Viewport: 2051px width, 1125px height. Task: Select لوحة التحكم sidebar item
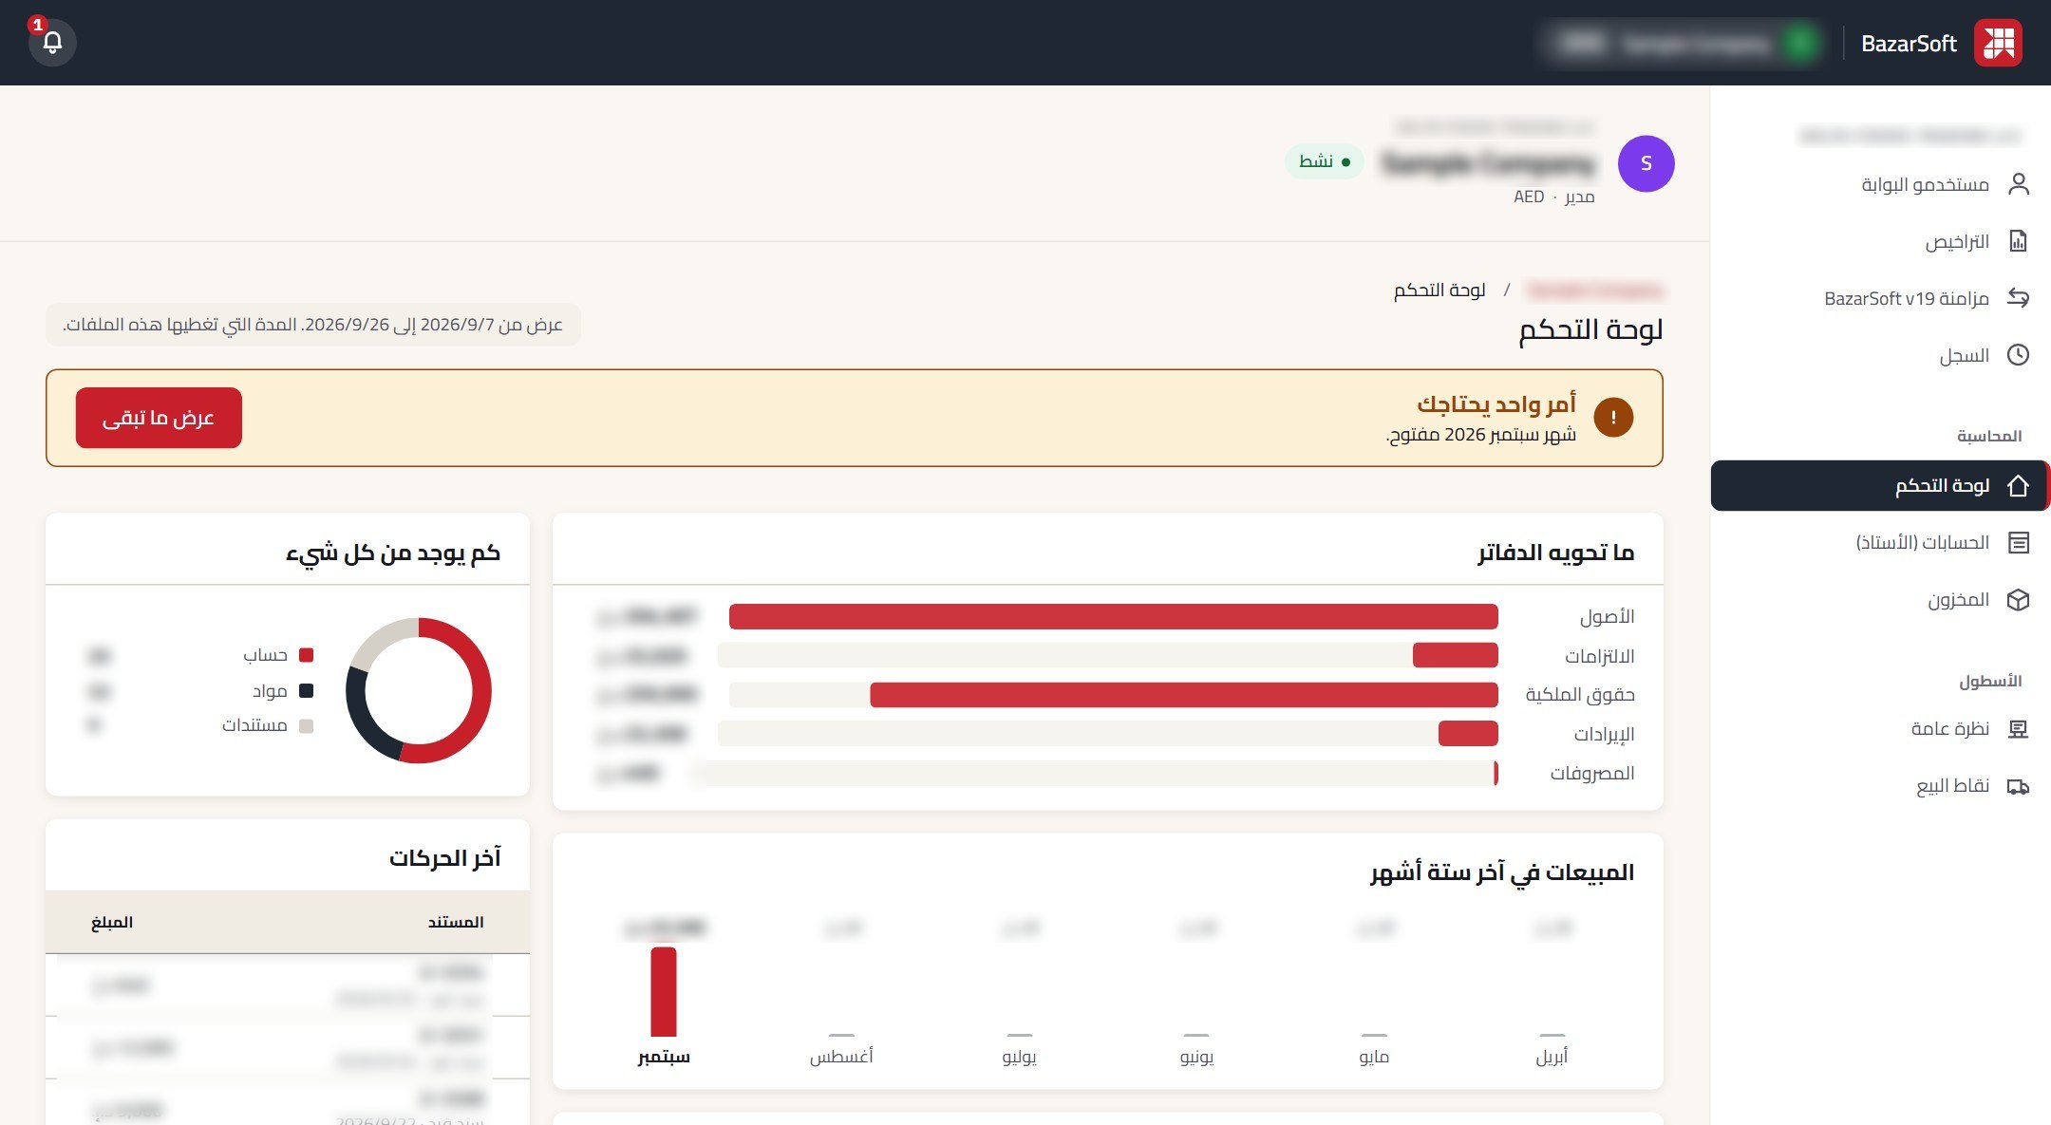(1880, 486)
